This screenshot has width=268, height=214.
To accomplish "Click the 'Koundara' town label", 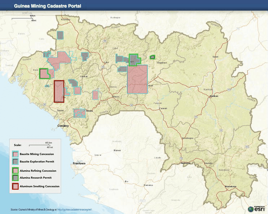I will (66, 19).
